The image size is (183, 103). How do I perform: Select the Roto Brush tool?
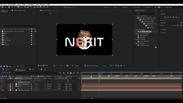44,7
